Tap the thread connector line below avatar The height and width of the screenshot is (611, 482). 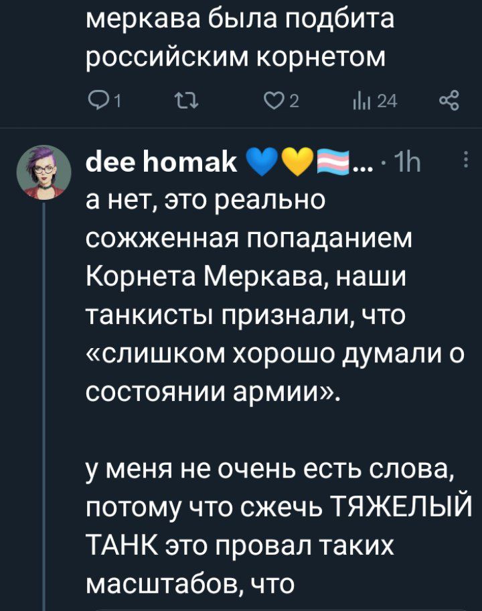(x=45, y=402)
